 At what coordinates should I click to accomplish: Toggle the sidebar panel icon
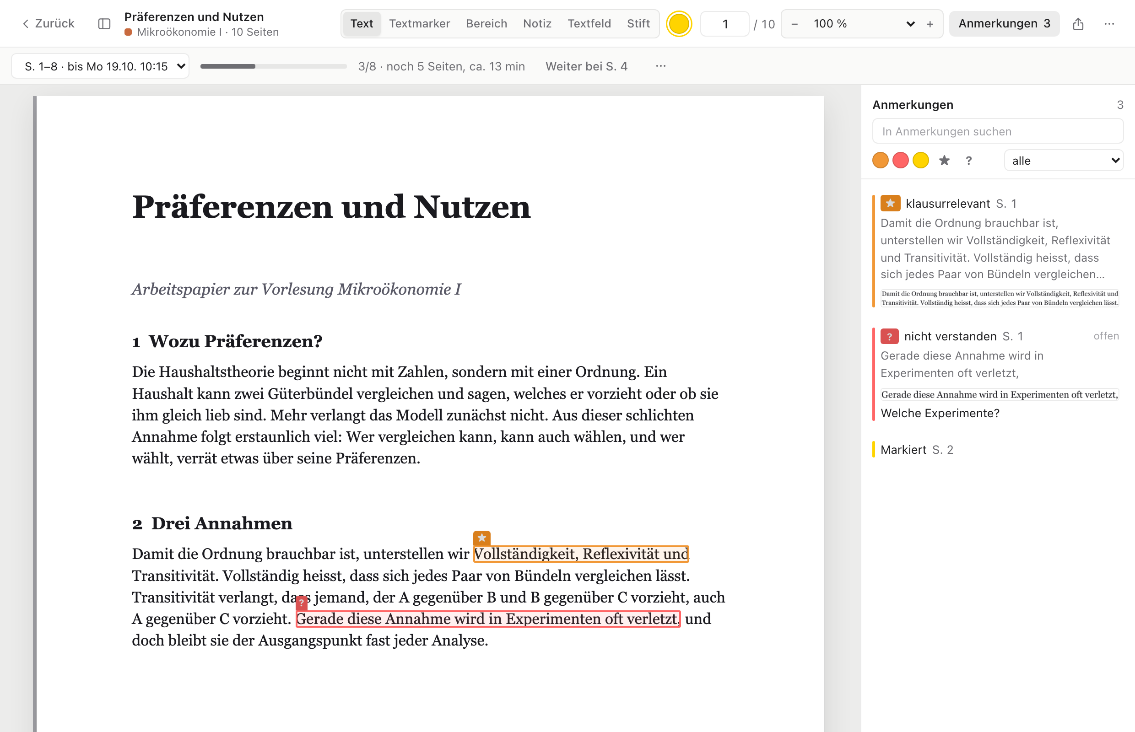pyautogui.click(x=104, y=24)
